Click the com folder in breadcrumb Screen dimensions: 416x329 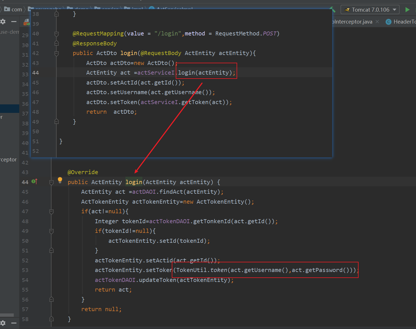click(x=13, y=9)
